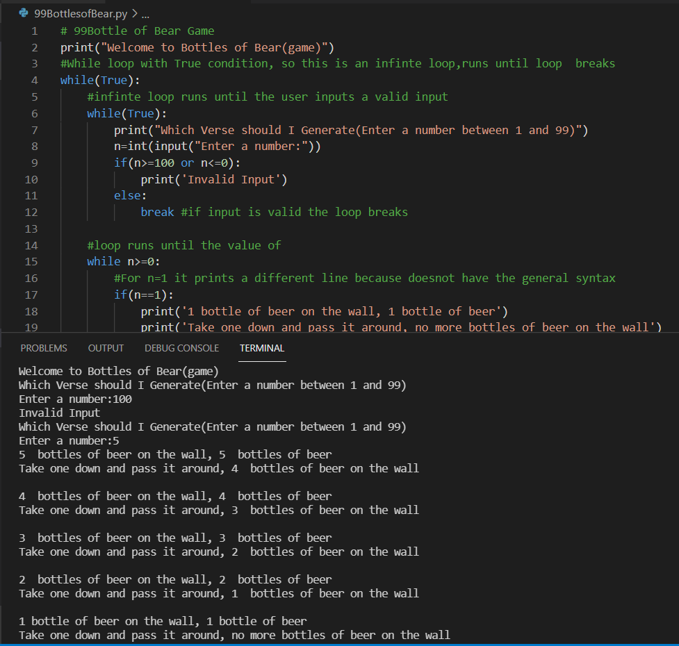Place cursor on the if(n==1) condition

143,295
